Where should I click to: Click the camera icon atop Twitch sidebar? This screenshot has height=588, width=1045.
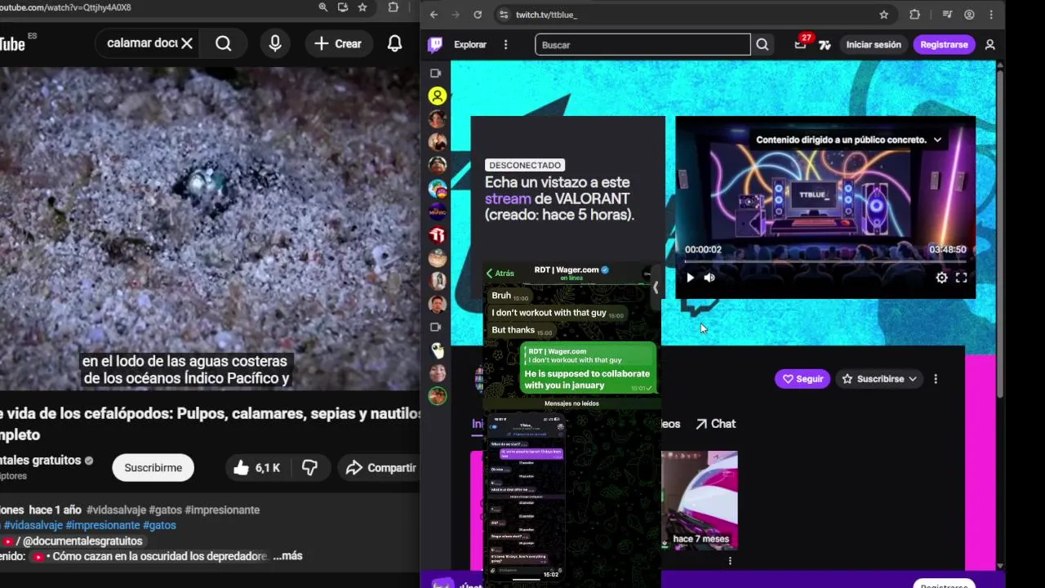436,73
